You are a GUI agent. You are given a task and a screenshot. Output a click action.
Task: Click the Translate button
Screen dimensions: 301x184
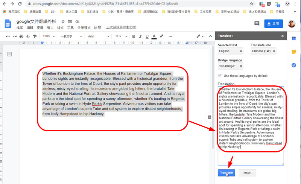tap(227, 173)
